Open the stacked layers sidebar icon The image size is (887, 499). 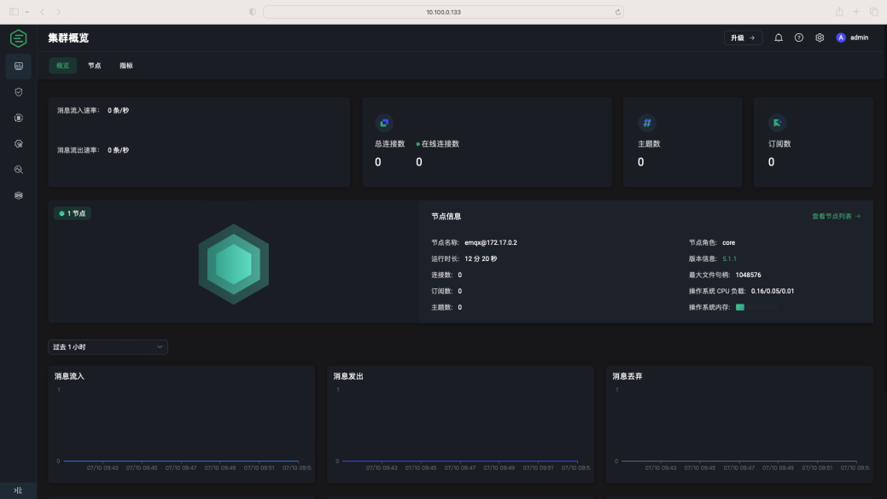[18, 195]
